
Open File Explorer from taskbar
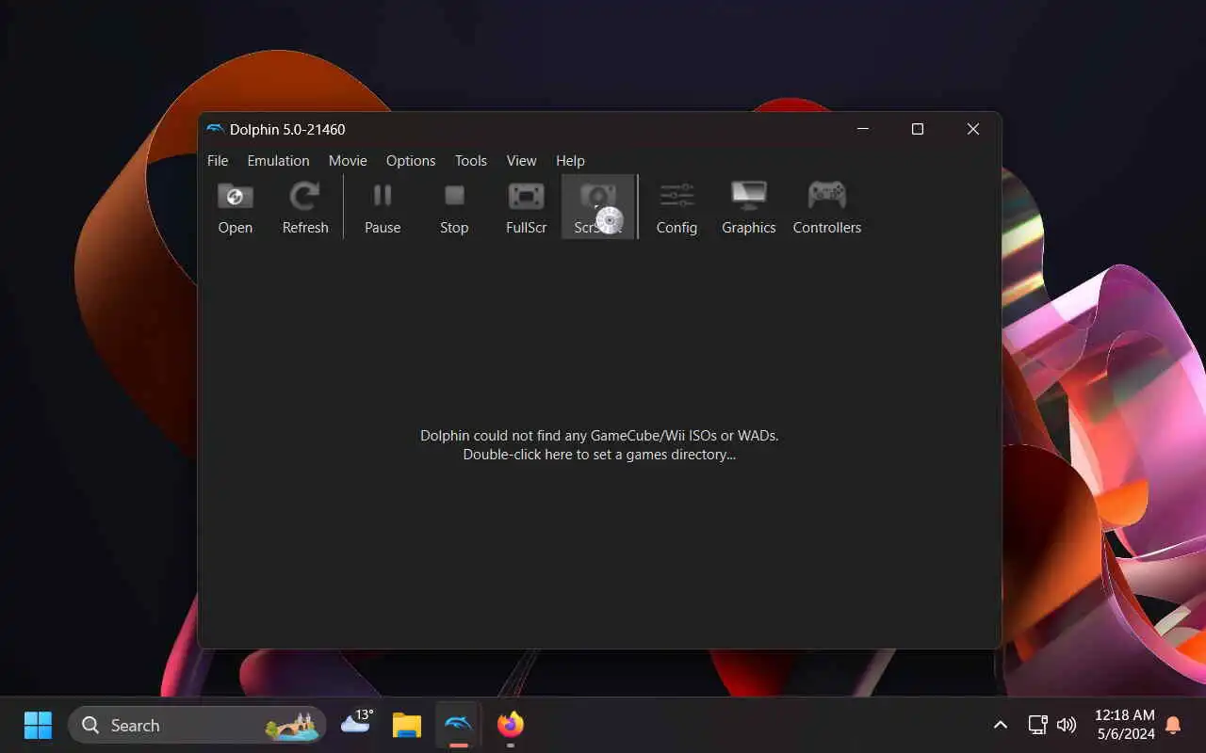(x=407, y=725)
